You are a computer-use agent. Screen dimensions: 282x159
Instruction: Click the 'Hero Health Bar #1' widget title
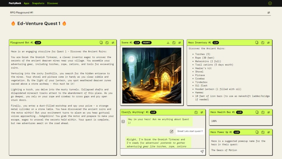(x=223, y=112)
